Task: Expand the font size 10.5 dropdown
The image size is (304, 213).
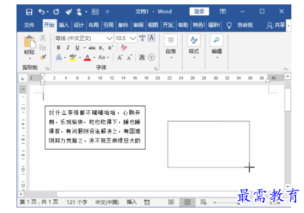Action: (x=133, y=38)
